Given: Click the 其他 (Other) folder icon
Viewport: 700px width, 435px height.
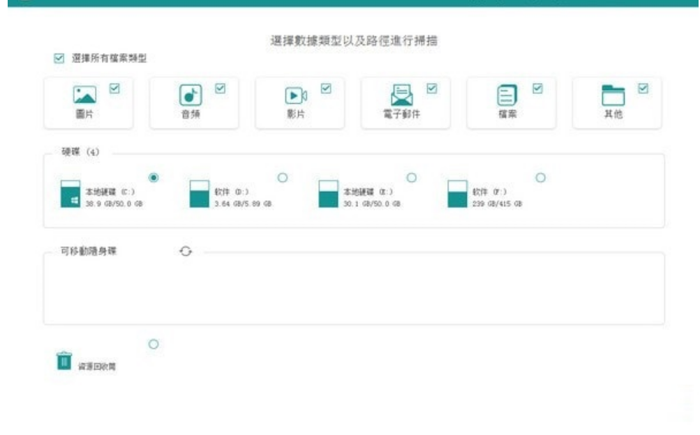Looking at the screenshot, I should (x=613, y=95).
